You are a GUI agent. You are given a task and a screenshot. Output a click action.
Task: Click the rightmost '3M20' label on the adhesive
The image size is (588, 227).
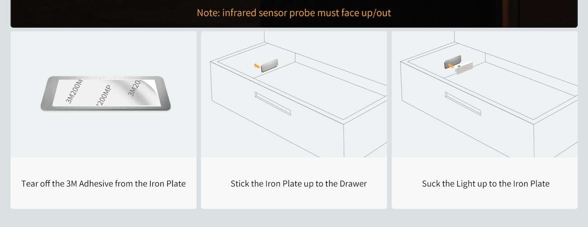135,88
